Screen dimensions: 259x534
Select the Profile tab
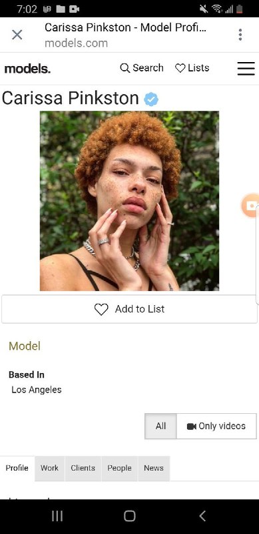click(x=17, y=469)
